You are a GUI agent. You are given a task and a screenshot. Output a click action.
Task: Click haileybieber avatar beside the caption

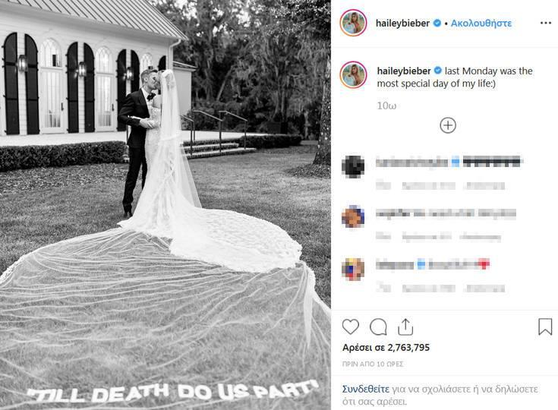click(x=353, y=74)
